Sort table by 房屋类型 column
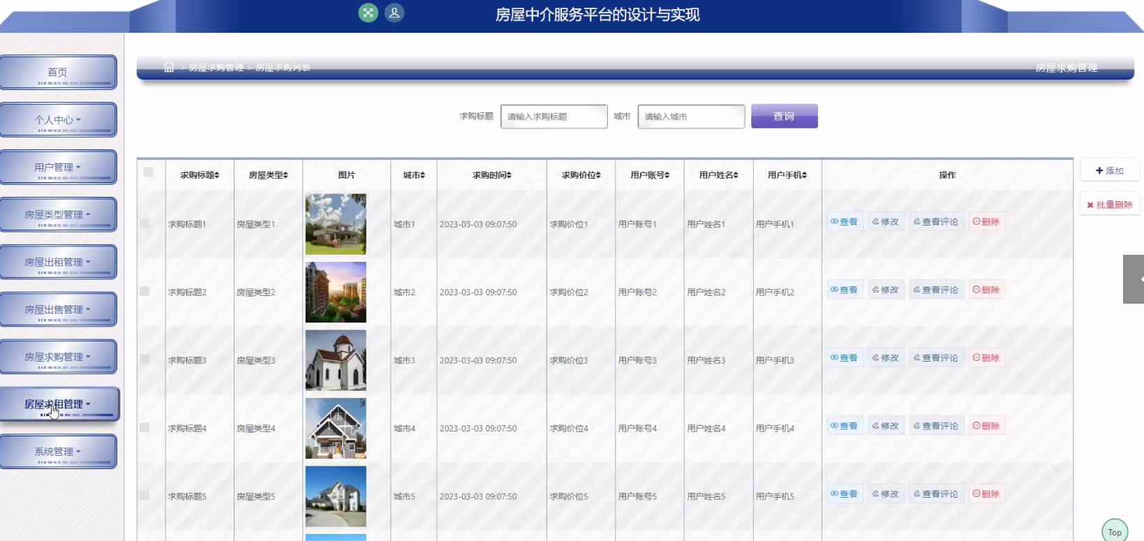This screenshot has width=1144, height=541. 269,175
